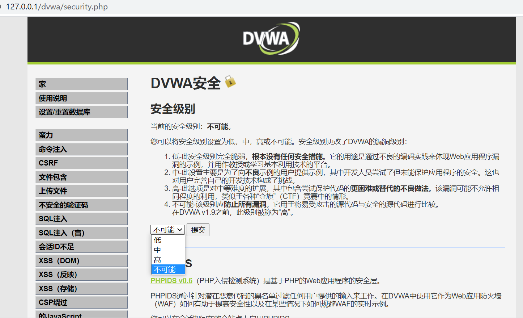The height and width of the screenshot is (318, 523).
Task: Go to CSP绕过 page
Action: 81,302
